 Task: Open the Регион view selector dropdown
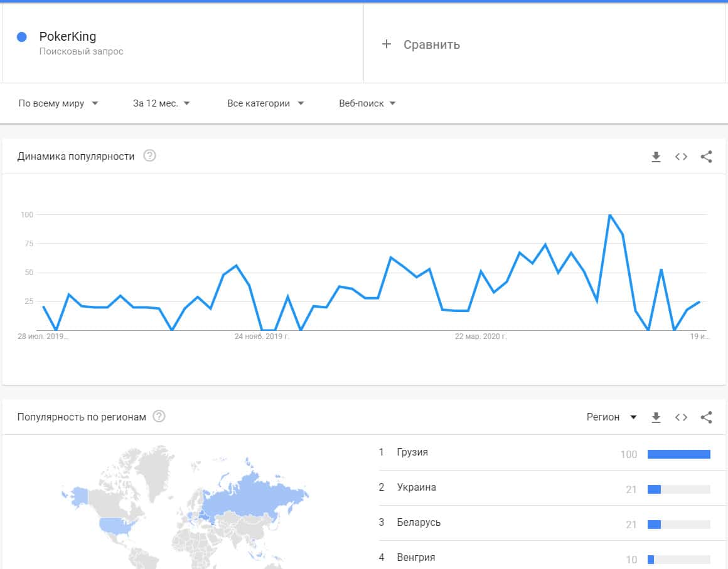[611, 417]
